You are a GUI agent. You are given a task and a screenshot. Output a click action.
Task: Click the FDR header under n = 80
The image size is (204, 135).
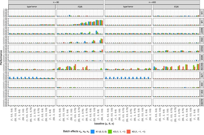80,7
